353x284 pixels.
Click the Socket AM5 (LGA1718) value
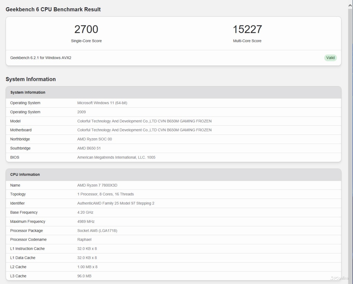(97, 231)
